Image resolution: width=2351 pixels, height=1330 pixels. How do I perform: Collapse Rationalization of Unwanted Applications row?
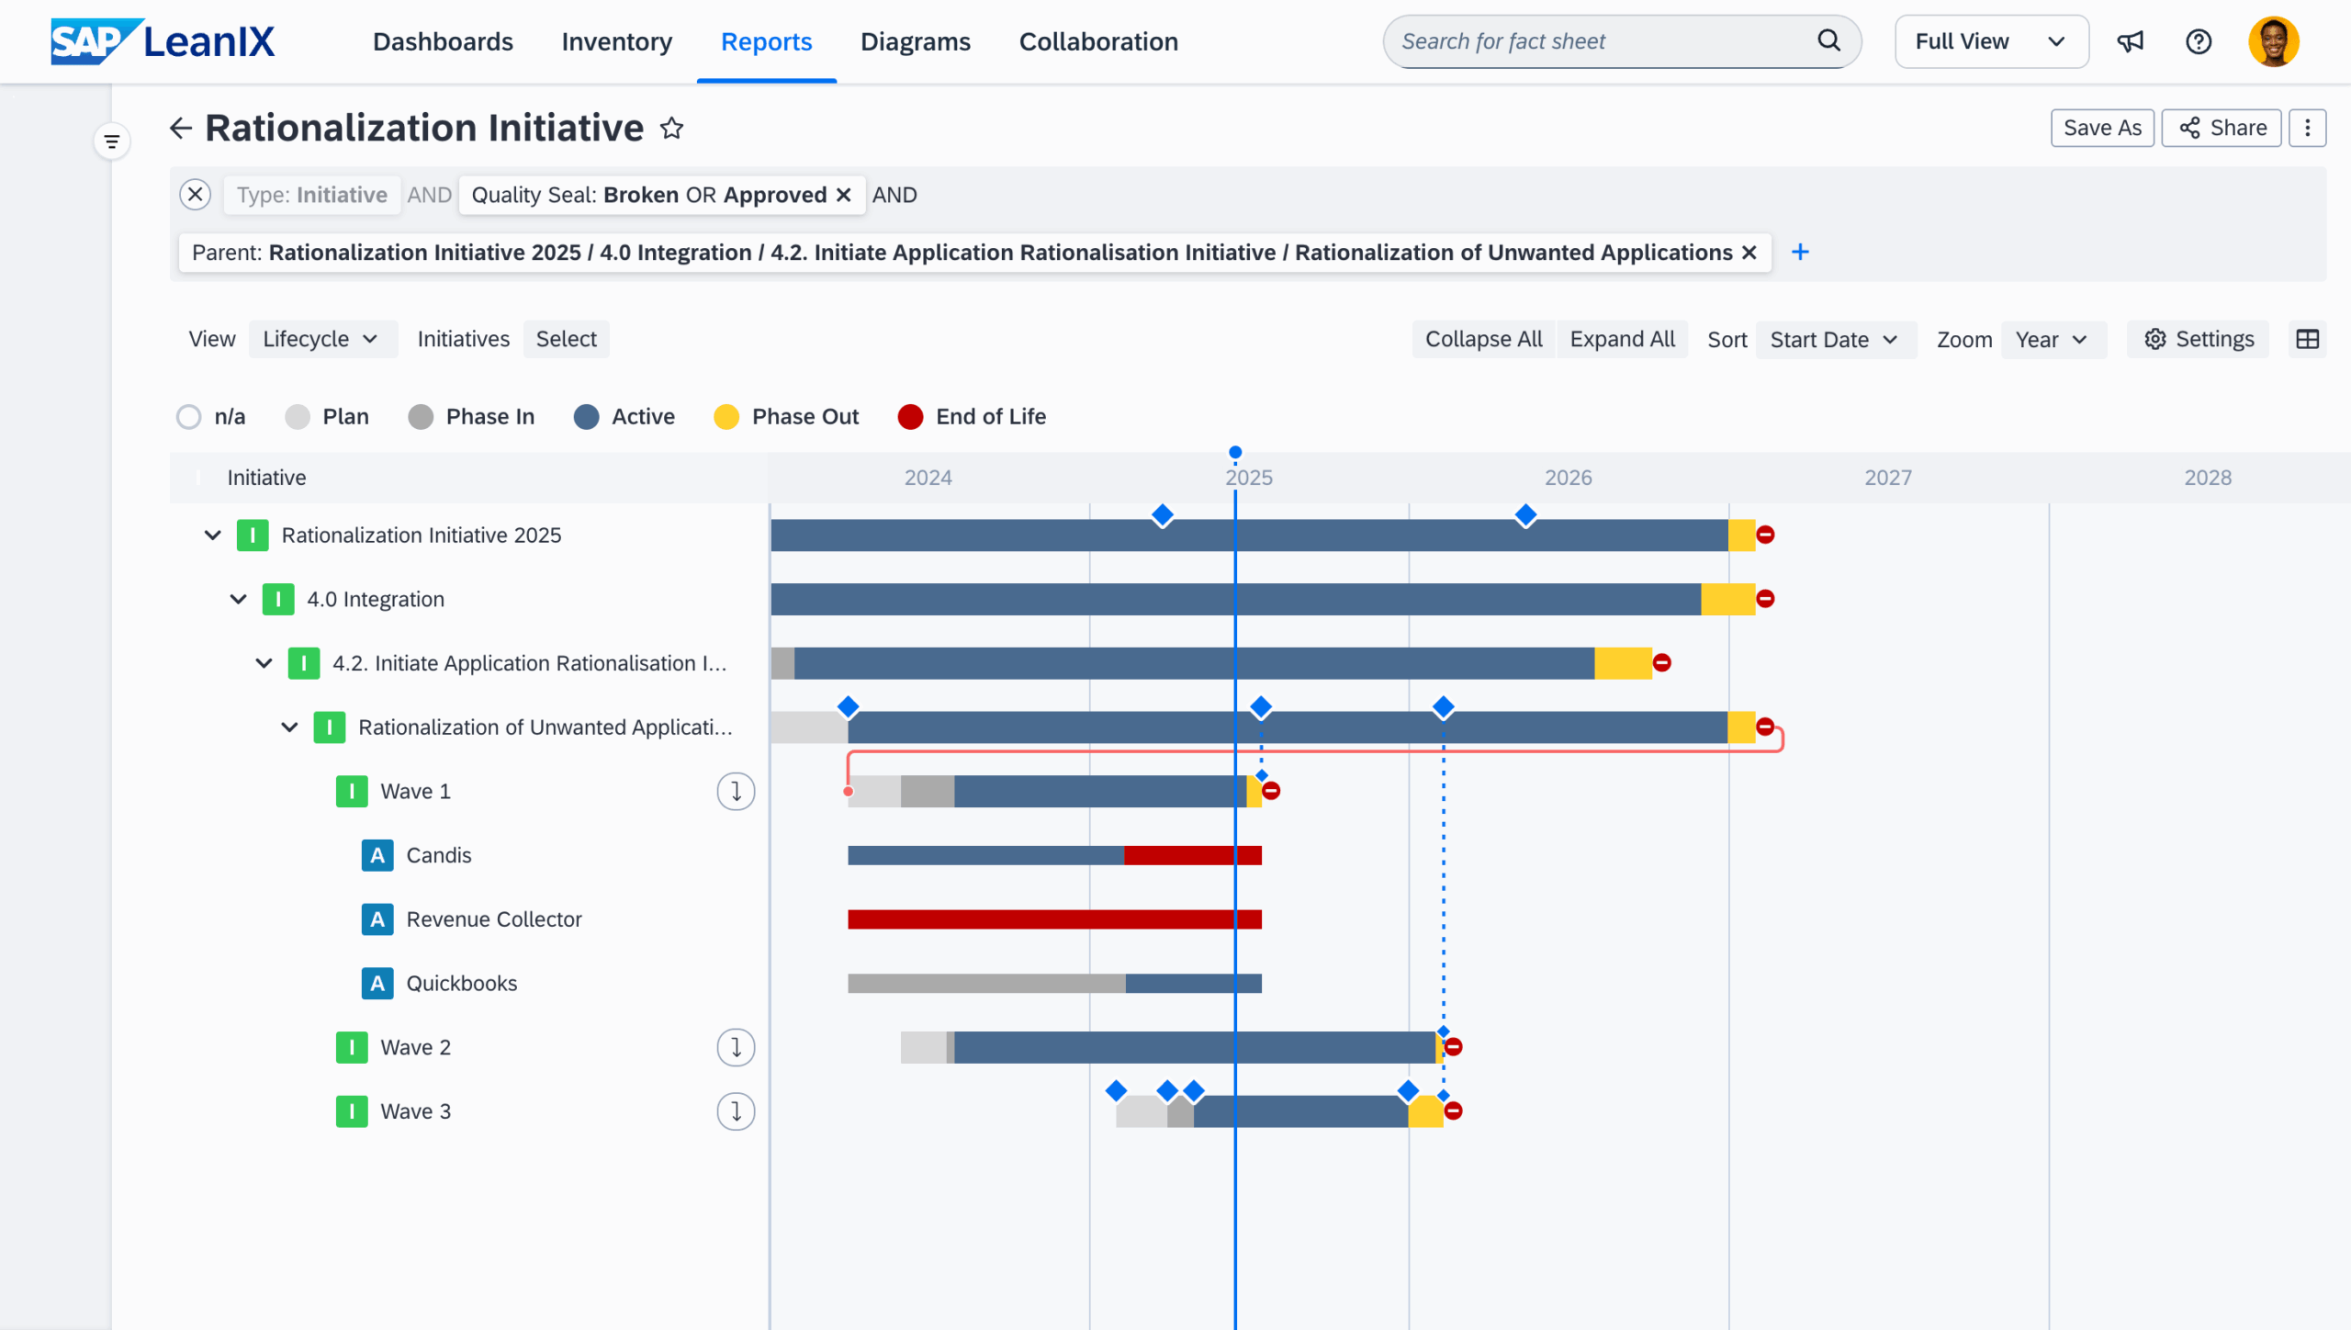click(289, 727)
